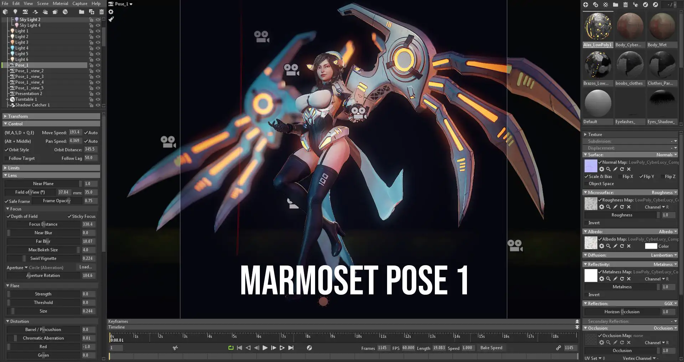Click the aperture Load... button
Image resolution: width=684 pixels, height=362 pixels.
(86, 267)
